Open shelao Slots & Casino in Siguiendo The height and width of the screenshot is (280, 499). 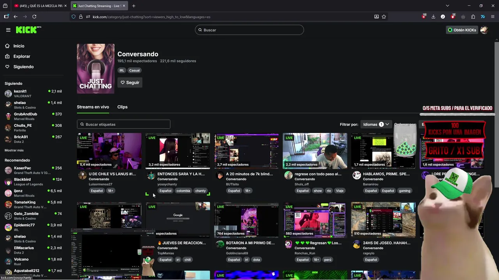33,105
